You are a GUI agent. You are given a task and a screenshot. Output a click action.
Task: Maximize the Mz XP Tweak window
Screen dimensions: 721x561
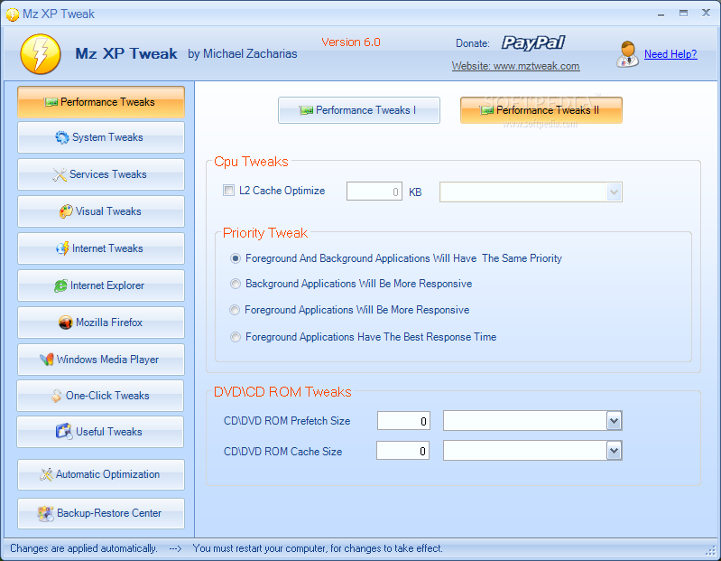[684, 14]
